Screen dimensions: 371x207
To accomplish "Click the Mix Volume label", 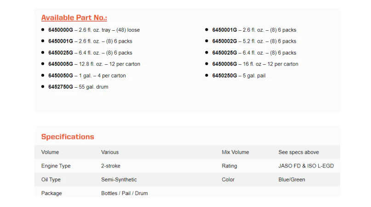I will click(x=235, y=152).
